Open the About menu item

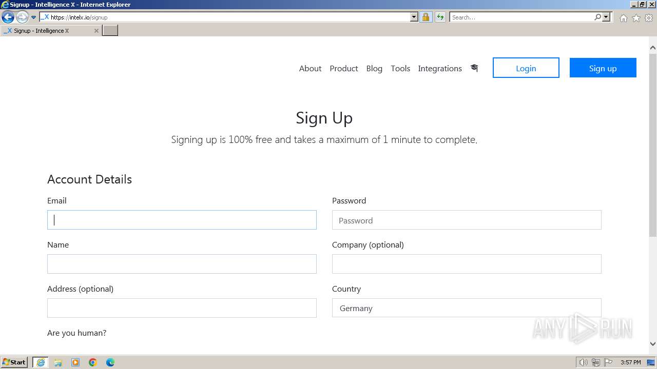310,68
